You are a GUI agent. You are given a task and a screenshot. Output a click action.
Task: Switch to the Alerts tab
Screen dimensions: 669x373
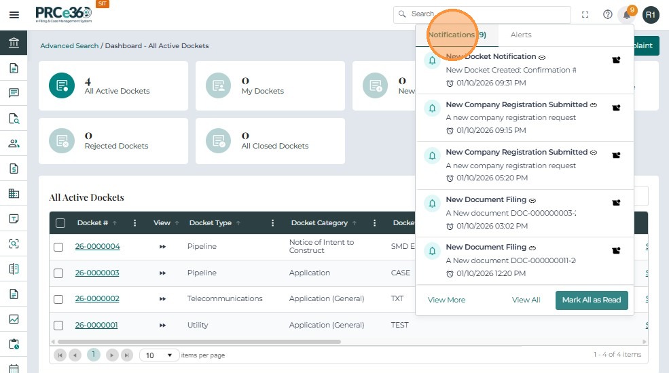coord(521,35)
